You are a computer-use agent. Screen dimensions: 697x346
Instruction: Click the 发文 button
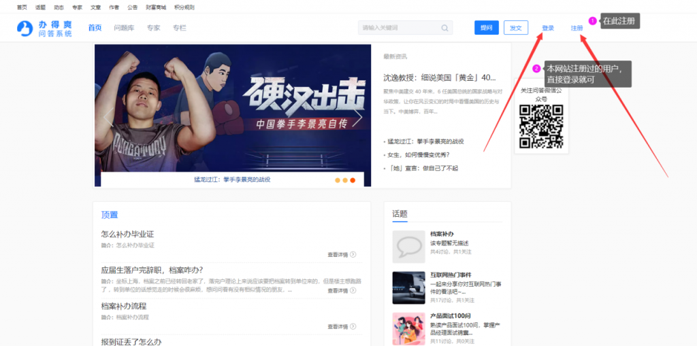pos(516,28)
